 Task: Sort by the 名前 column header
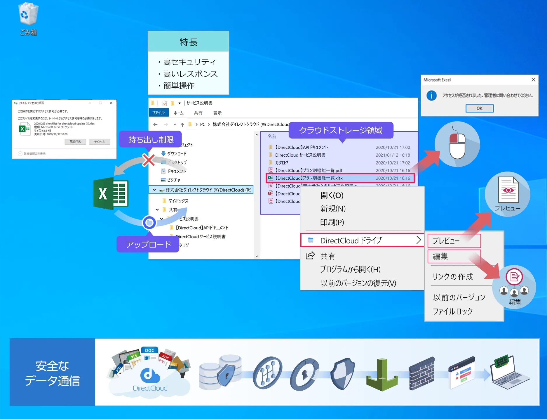click(x=272, y=136)
